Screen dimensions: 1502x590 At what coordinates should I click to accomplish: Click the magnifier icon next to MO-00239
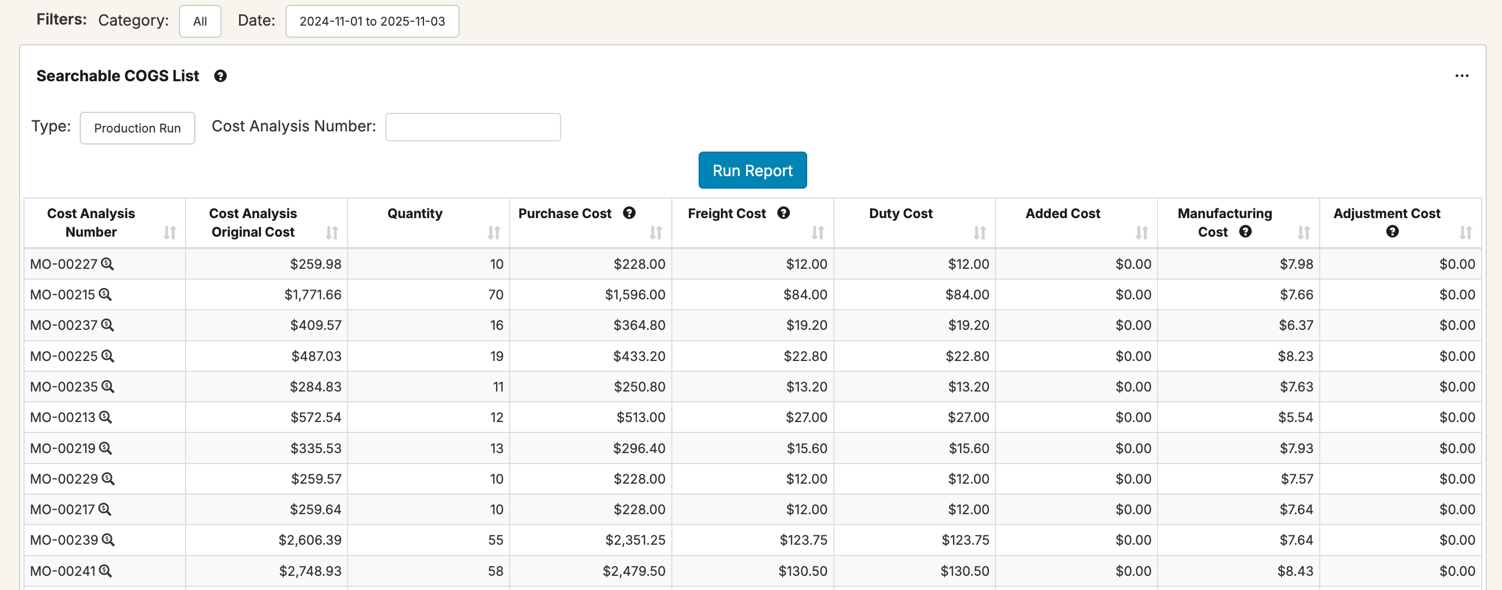pyautogui.click(x=108, y=540)
